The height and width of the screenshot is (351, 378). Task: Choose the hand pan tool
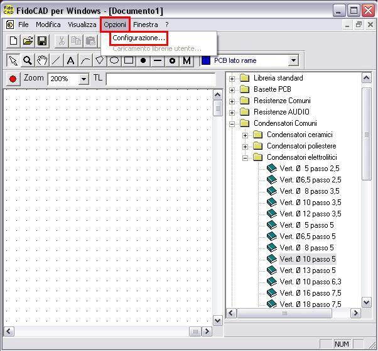click(42, 60)
